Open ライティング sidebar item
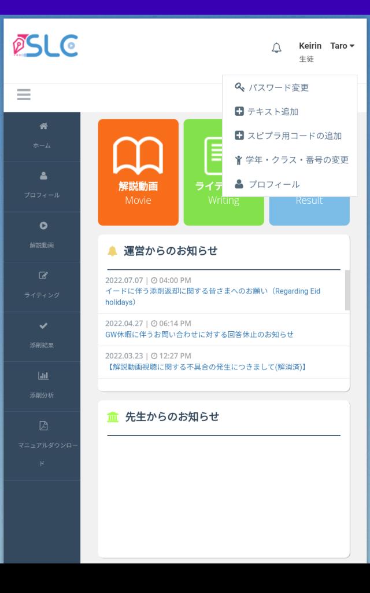This screenshot has height=593, width=370. pos(42,287)
